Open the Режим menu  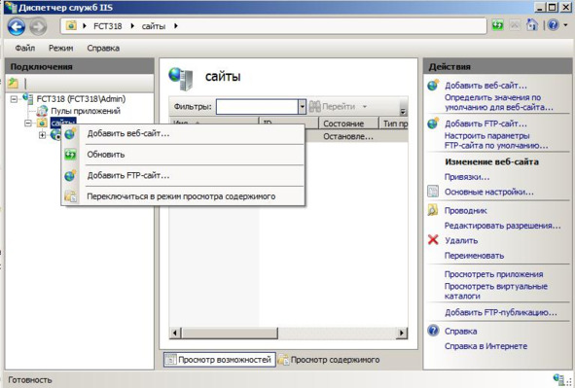(61, 48)
